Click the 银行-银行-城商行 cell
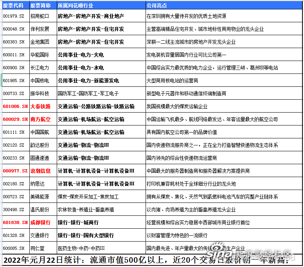 [x=101, y=222]
